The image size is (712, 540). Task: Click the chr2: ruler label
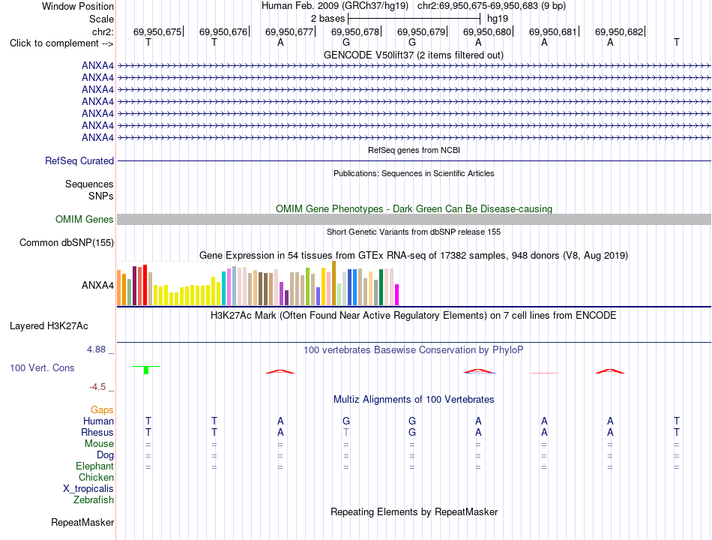(x=103, y=31)
